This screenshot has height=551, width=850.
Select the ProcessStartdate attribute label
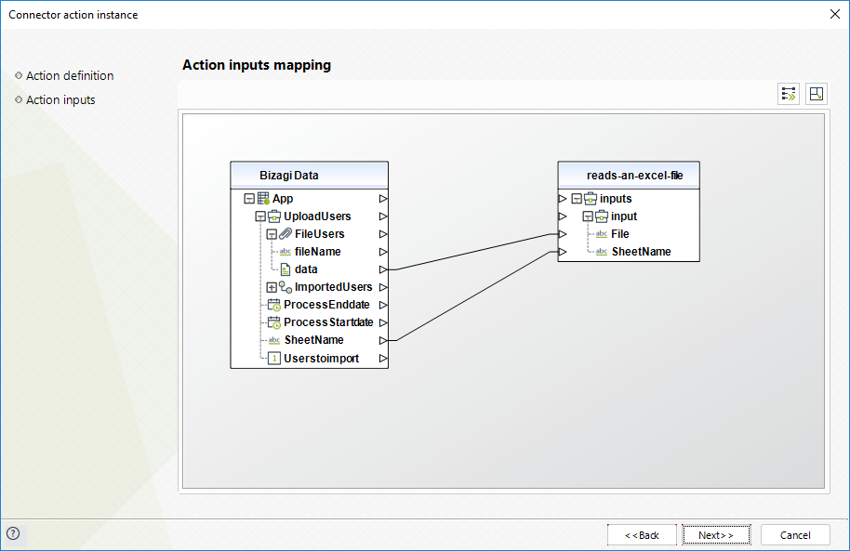328,322
